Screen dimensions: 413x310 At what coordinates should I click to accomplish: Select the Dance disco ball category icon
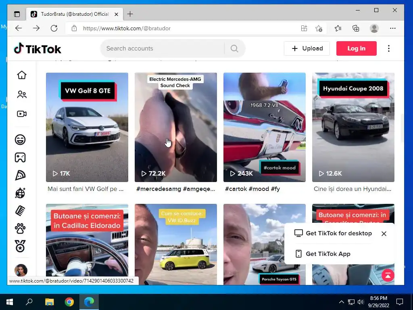click(20, 193)
